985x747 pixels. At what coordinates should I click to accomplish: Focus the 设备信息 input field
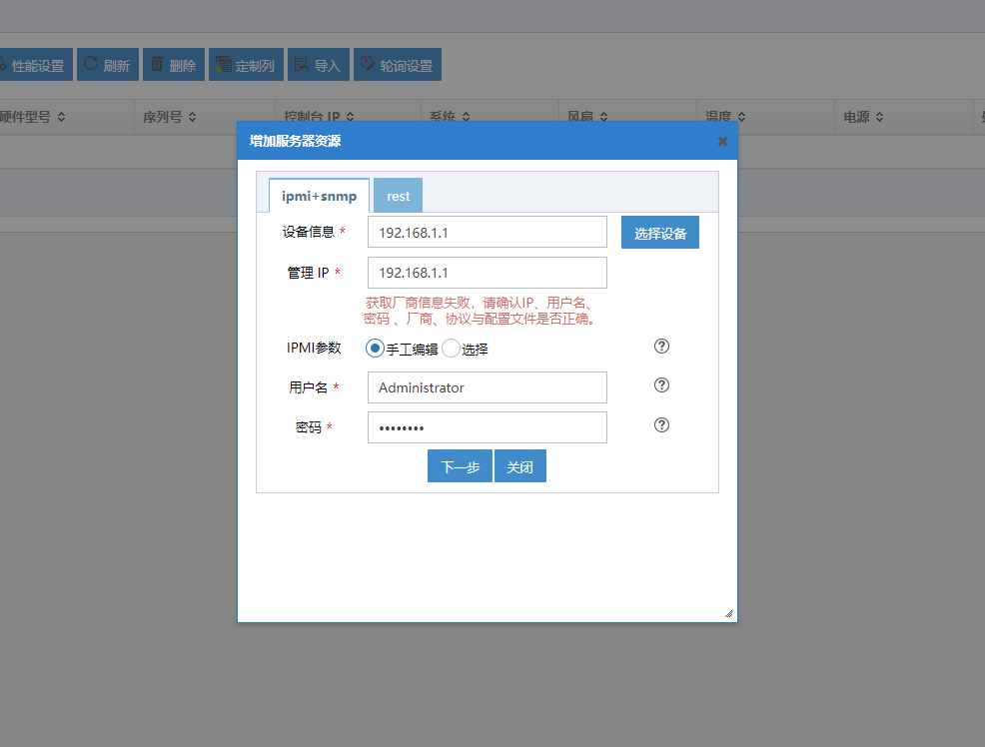[x=488, y=233]
